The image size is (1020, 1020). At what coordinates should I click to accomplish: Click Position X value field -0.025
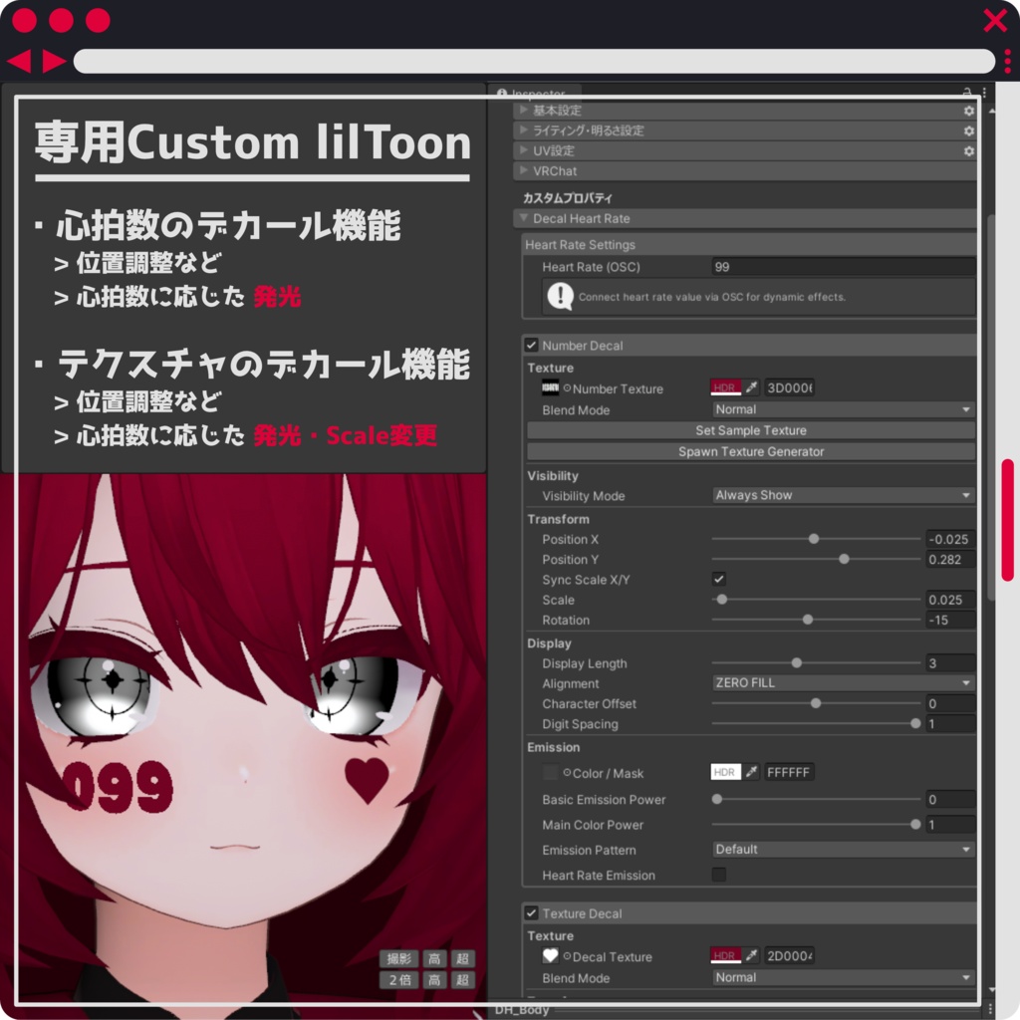pyautogui.click(x=949, y=539)
